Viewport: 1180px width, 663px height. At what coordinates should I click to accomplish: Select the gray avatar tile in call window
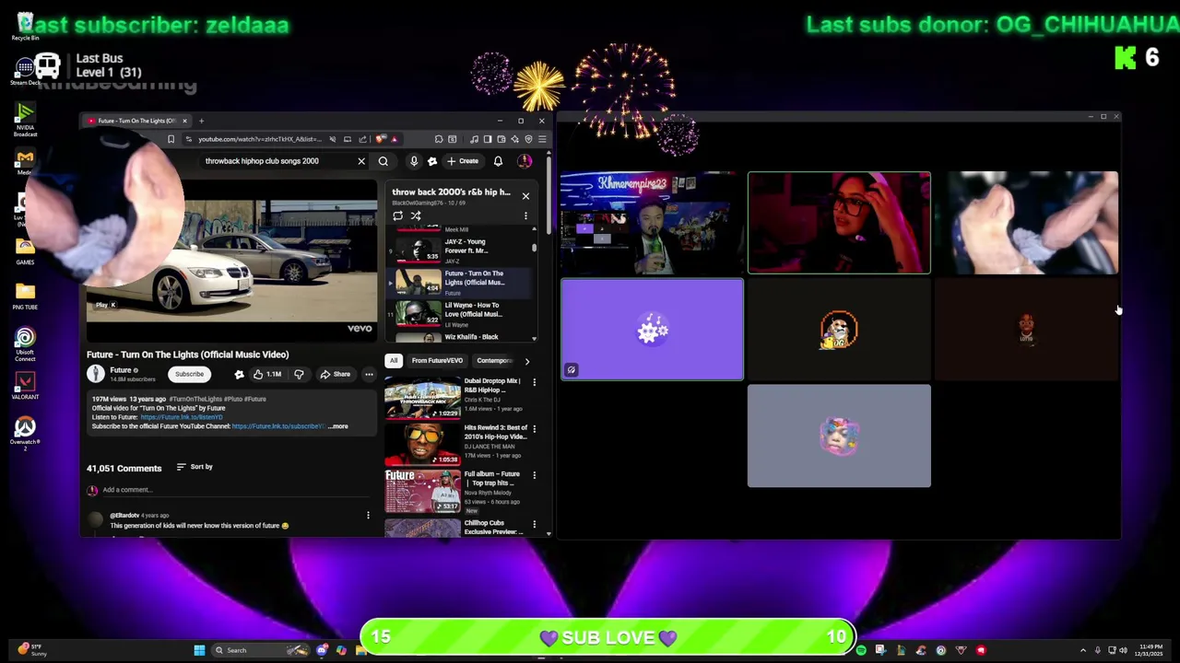point(839,436)
